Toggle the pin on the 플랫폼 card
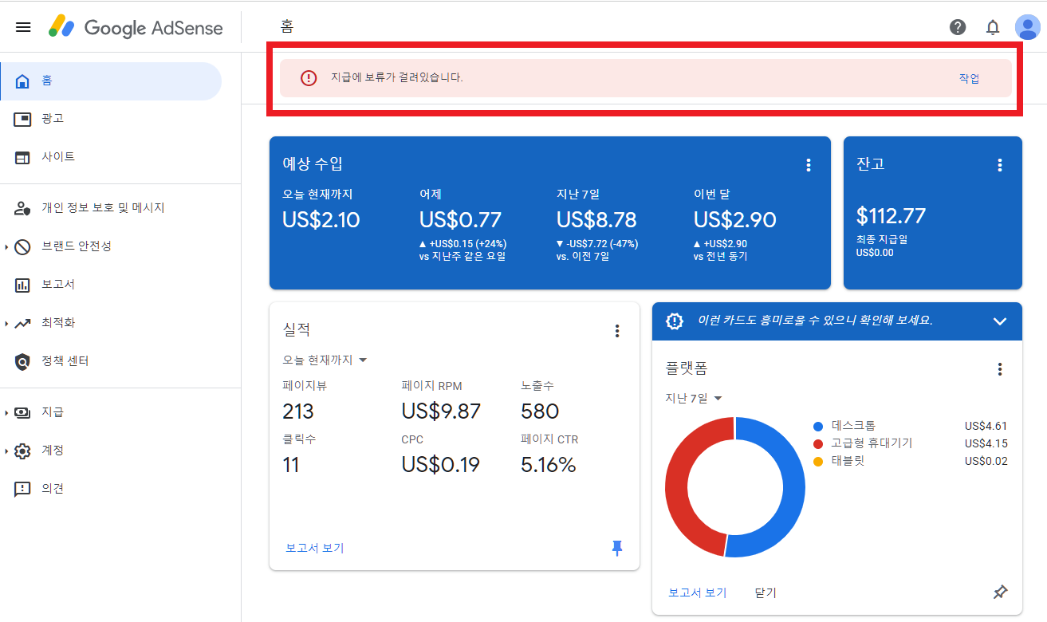The width and height of the screenshot is (1047, 622). click(1000, 592)
